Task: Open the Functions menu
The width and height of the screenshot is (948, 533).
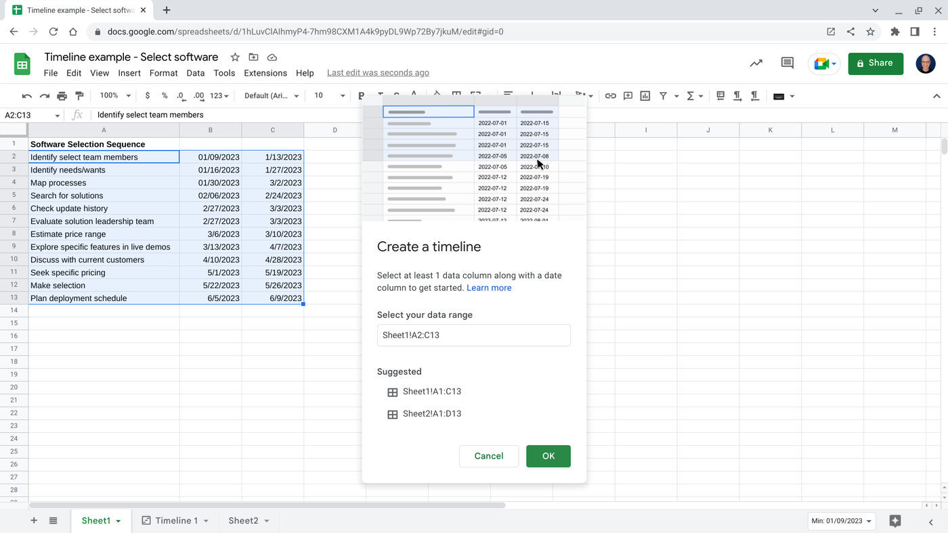Action: 691,95
